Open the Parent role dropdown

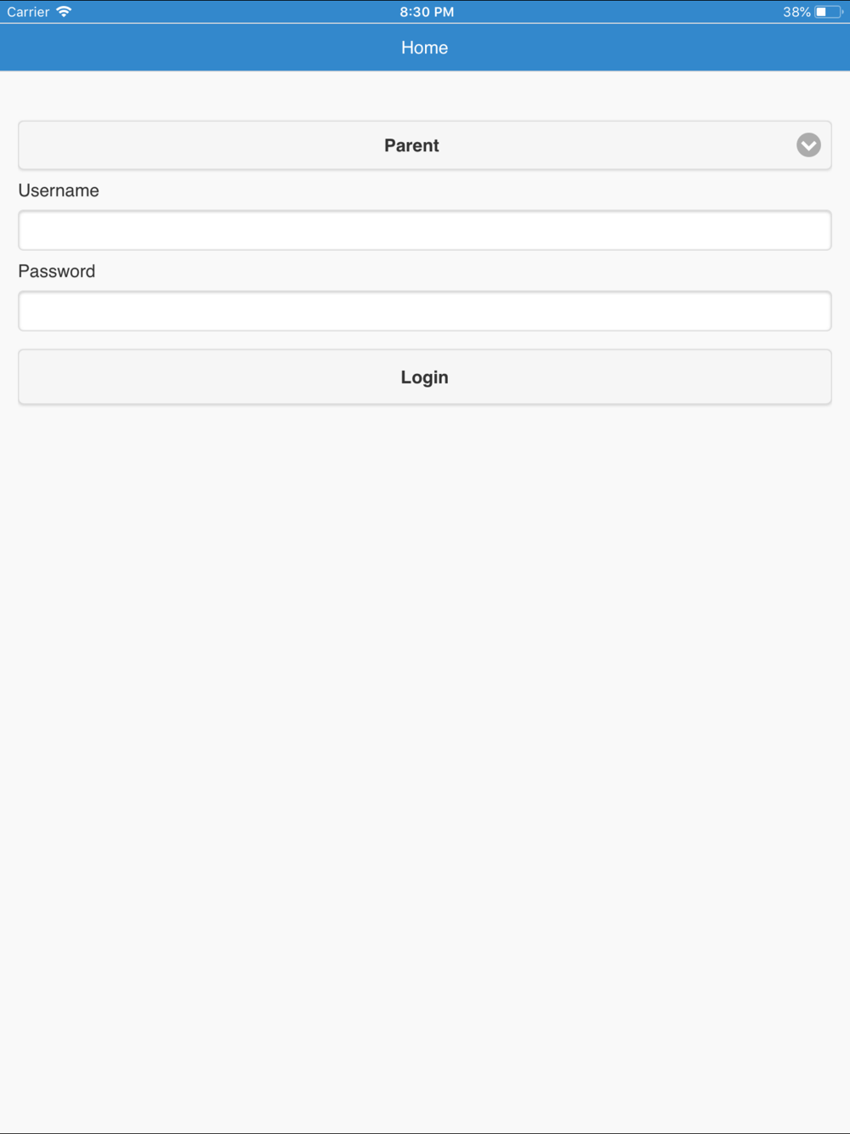425,145
